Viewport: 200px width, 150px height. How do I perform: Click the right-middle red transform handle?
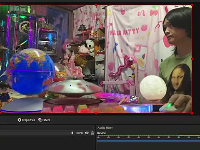[192, 59]
